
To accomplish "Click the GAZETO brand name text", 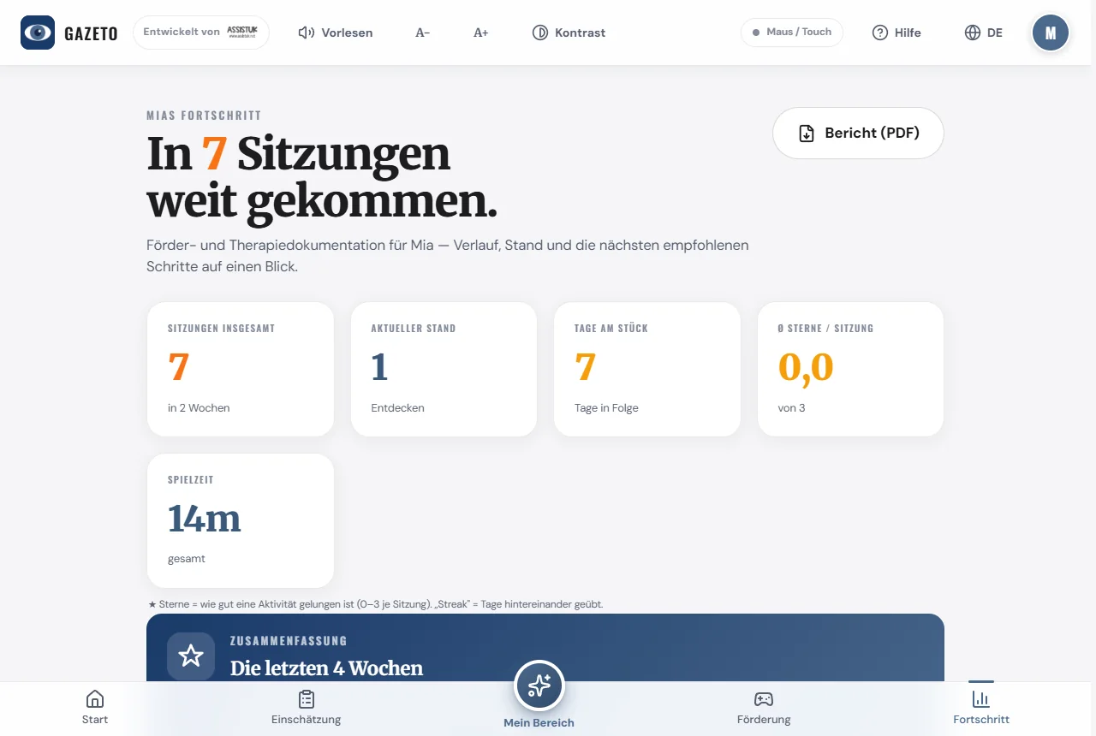I will coord(92,33).
